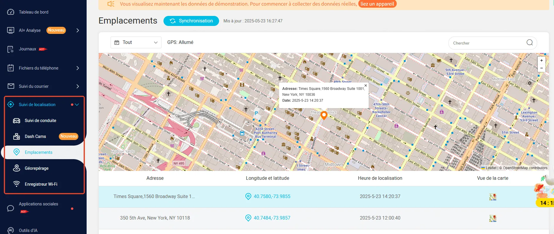Click time 2025-5-23 14:20:37 in table
Image resolution: width=554 pixels, height=234 pixels.
(380, 197)
